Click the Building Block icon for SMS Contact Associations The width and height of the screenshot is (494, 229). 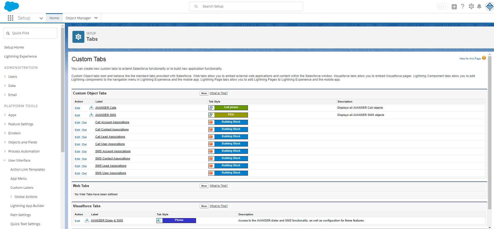coord(211,158)
